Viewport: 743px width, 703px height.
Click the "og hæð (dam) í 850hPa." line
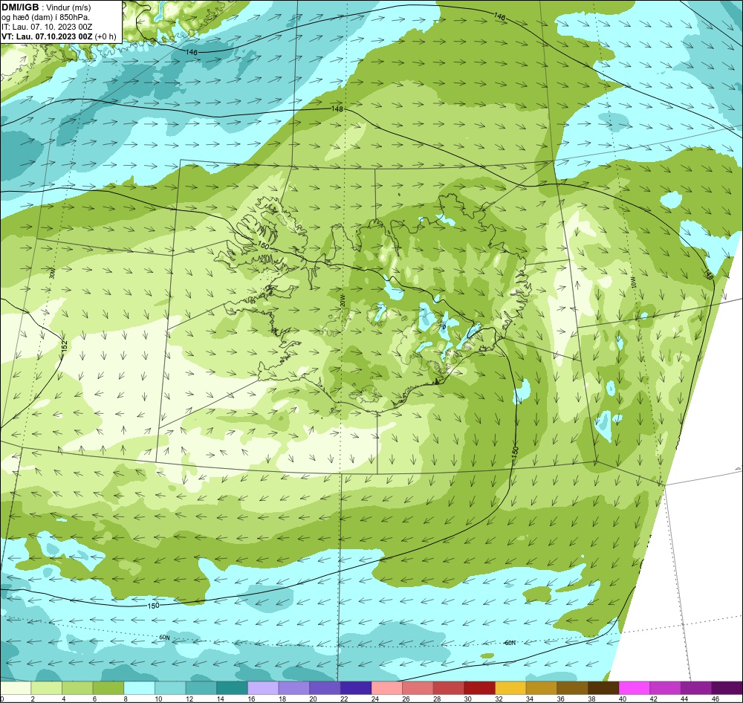pyautogui.click(x=45, y=18)
